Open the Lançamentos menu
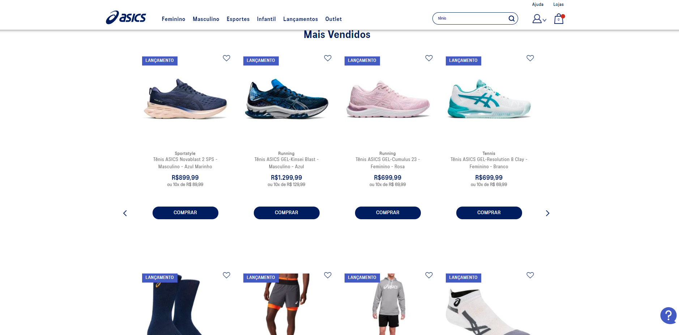The image size is (679, 335). 300,19
